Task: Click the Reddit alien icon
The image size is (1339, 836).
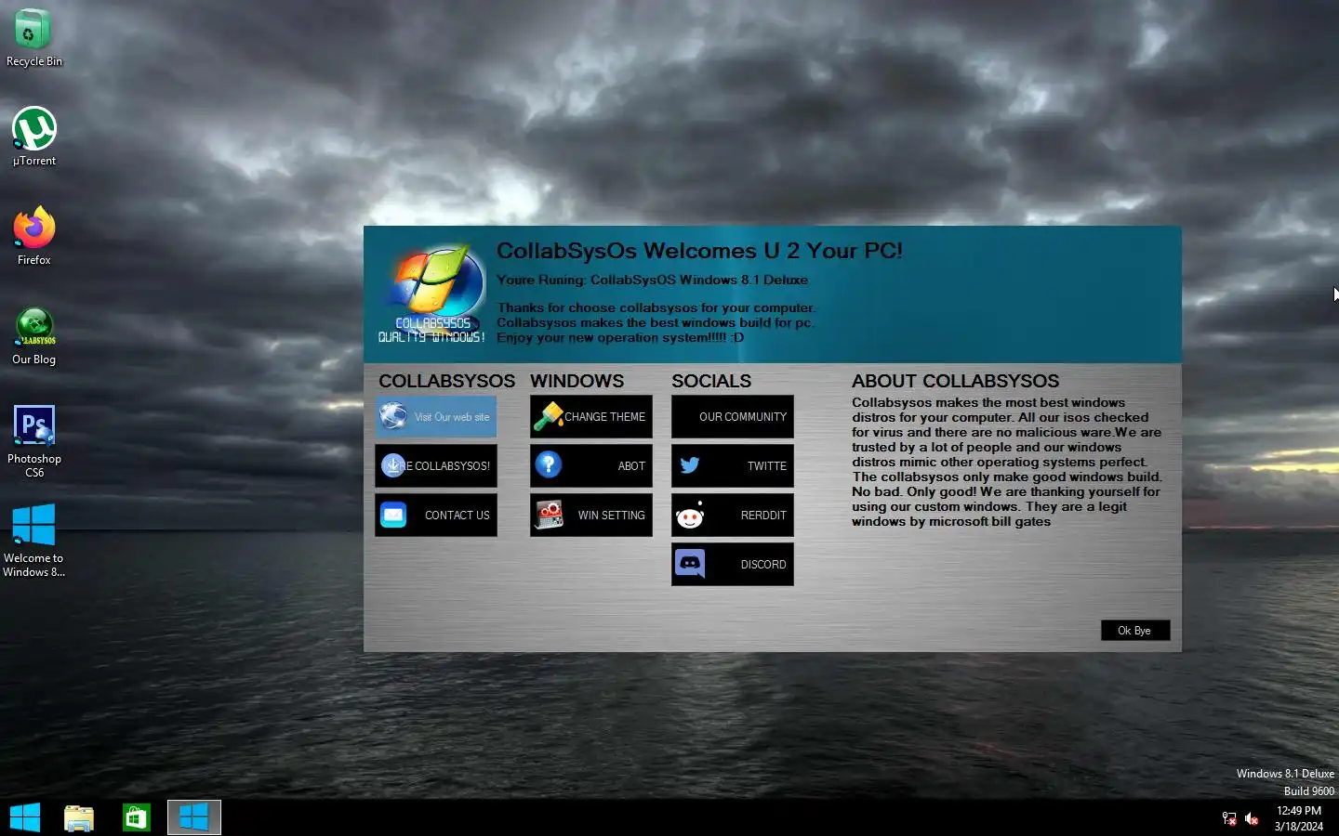Action: [x=690, y=516]
